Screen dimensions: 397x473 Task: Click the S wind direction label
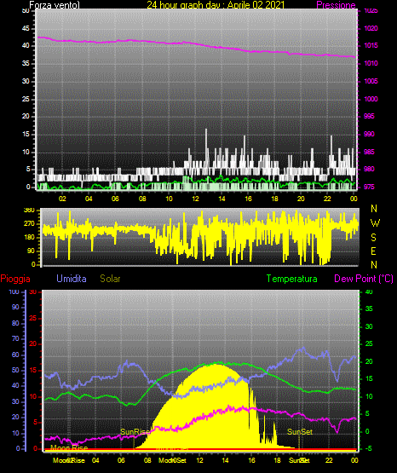373,238
